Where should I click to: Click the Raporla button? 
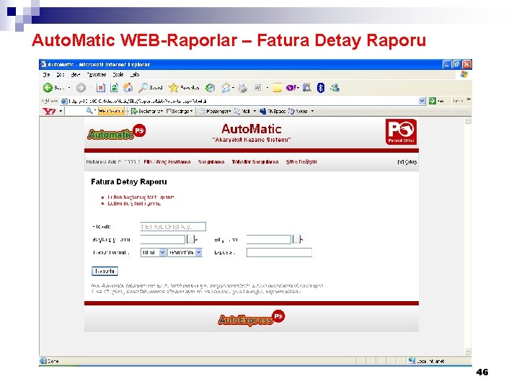tap(105, 271)
